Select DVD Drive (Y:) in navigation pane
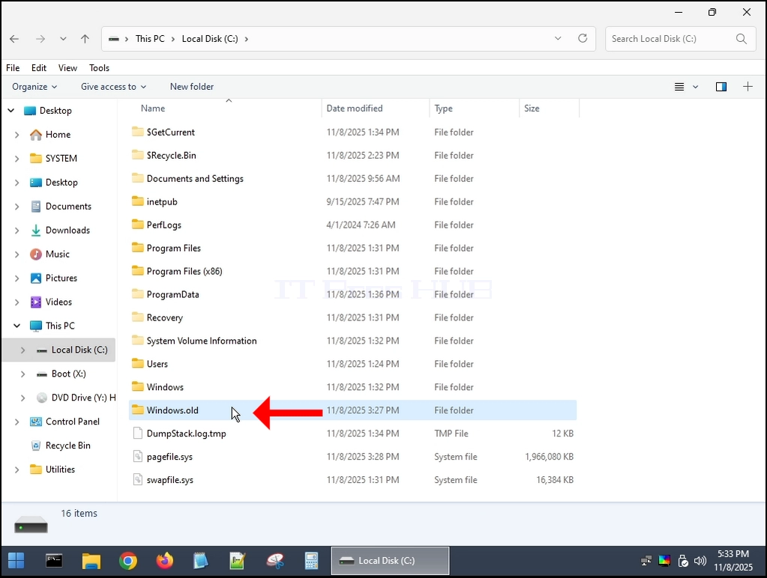The height and width of the screenshot is (578, 767). [84, 398]
